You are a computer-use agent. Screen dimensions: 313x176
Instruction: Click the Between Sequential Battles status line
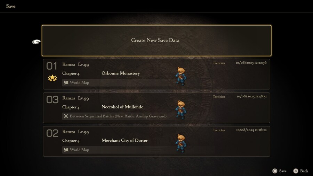[x=118, y=116]
